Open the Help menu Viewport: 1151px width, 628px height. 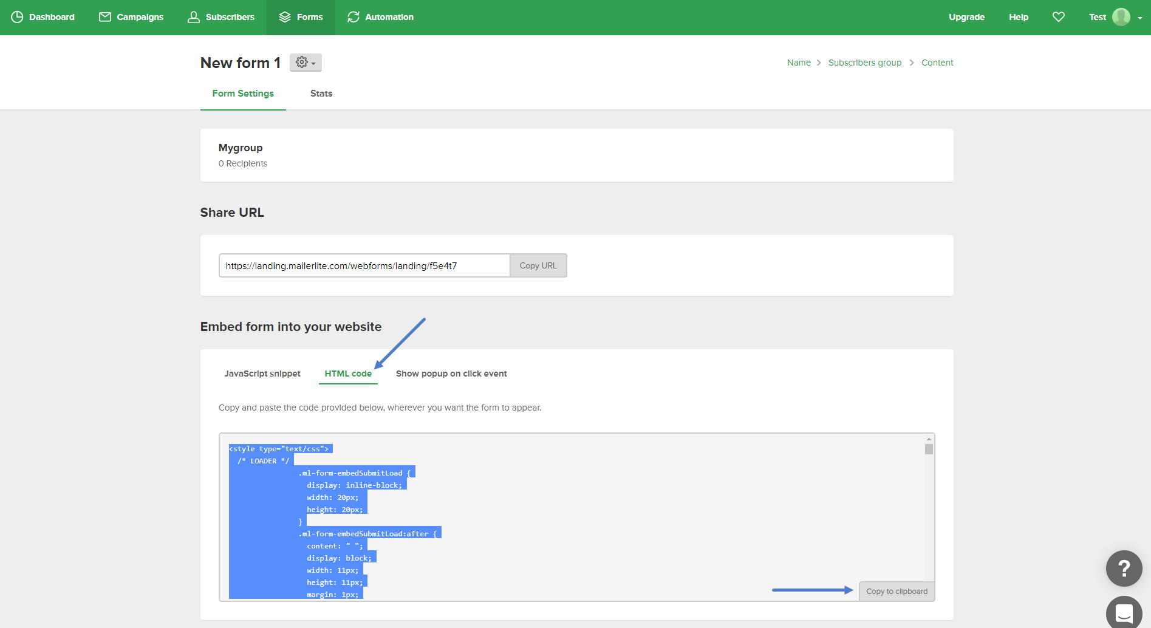pyautogui.click(x=1019, y=17)
